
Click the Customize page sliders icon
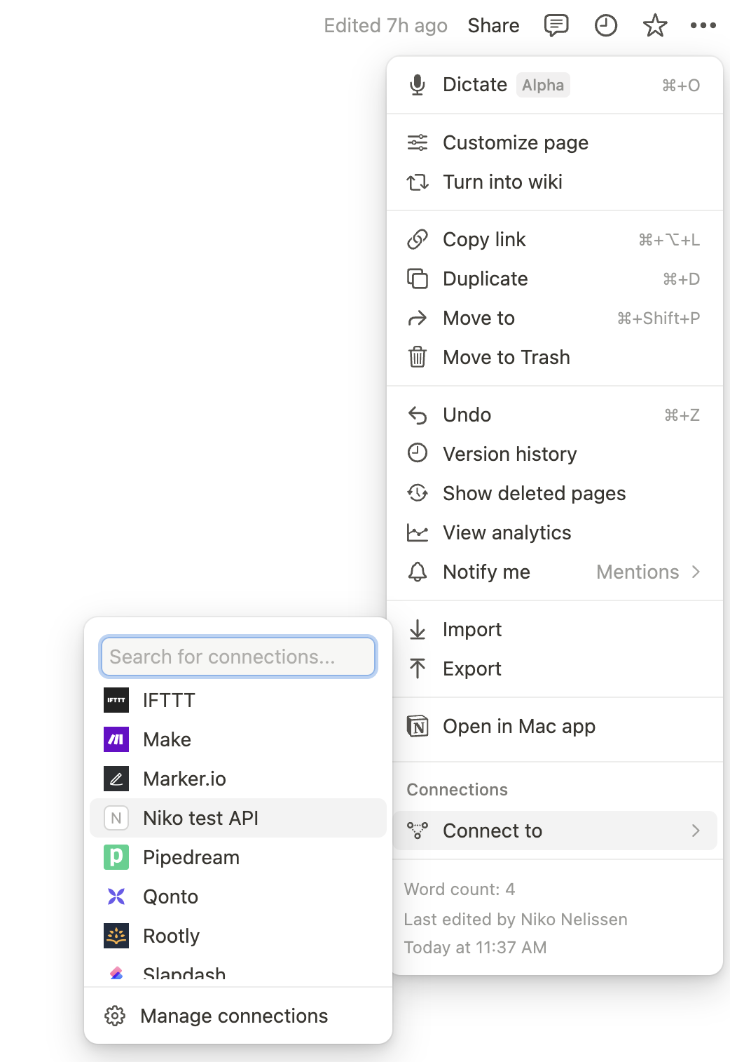(x=418, y=142)
